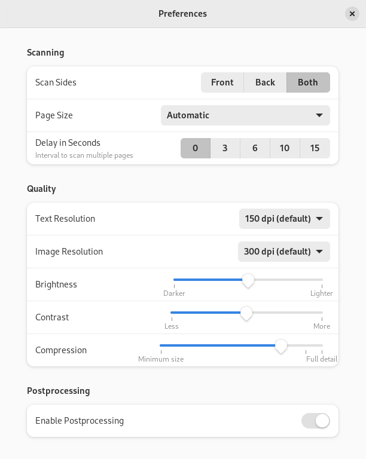This screenshot has height=459, width=366.
Task: Set delay to 15 seconds
Action: click(315, 148)
